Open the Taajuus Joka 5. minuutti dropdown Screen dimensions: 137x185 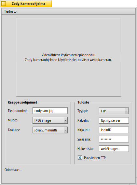coord(50,130)
